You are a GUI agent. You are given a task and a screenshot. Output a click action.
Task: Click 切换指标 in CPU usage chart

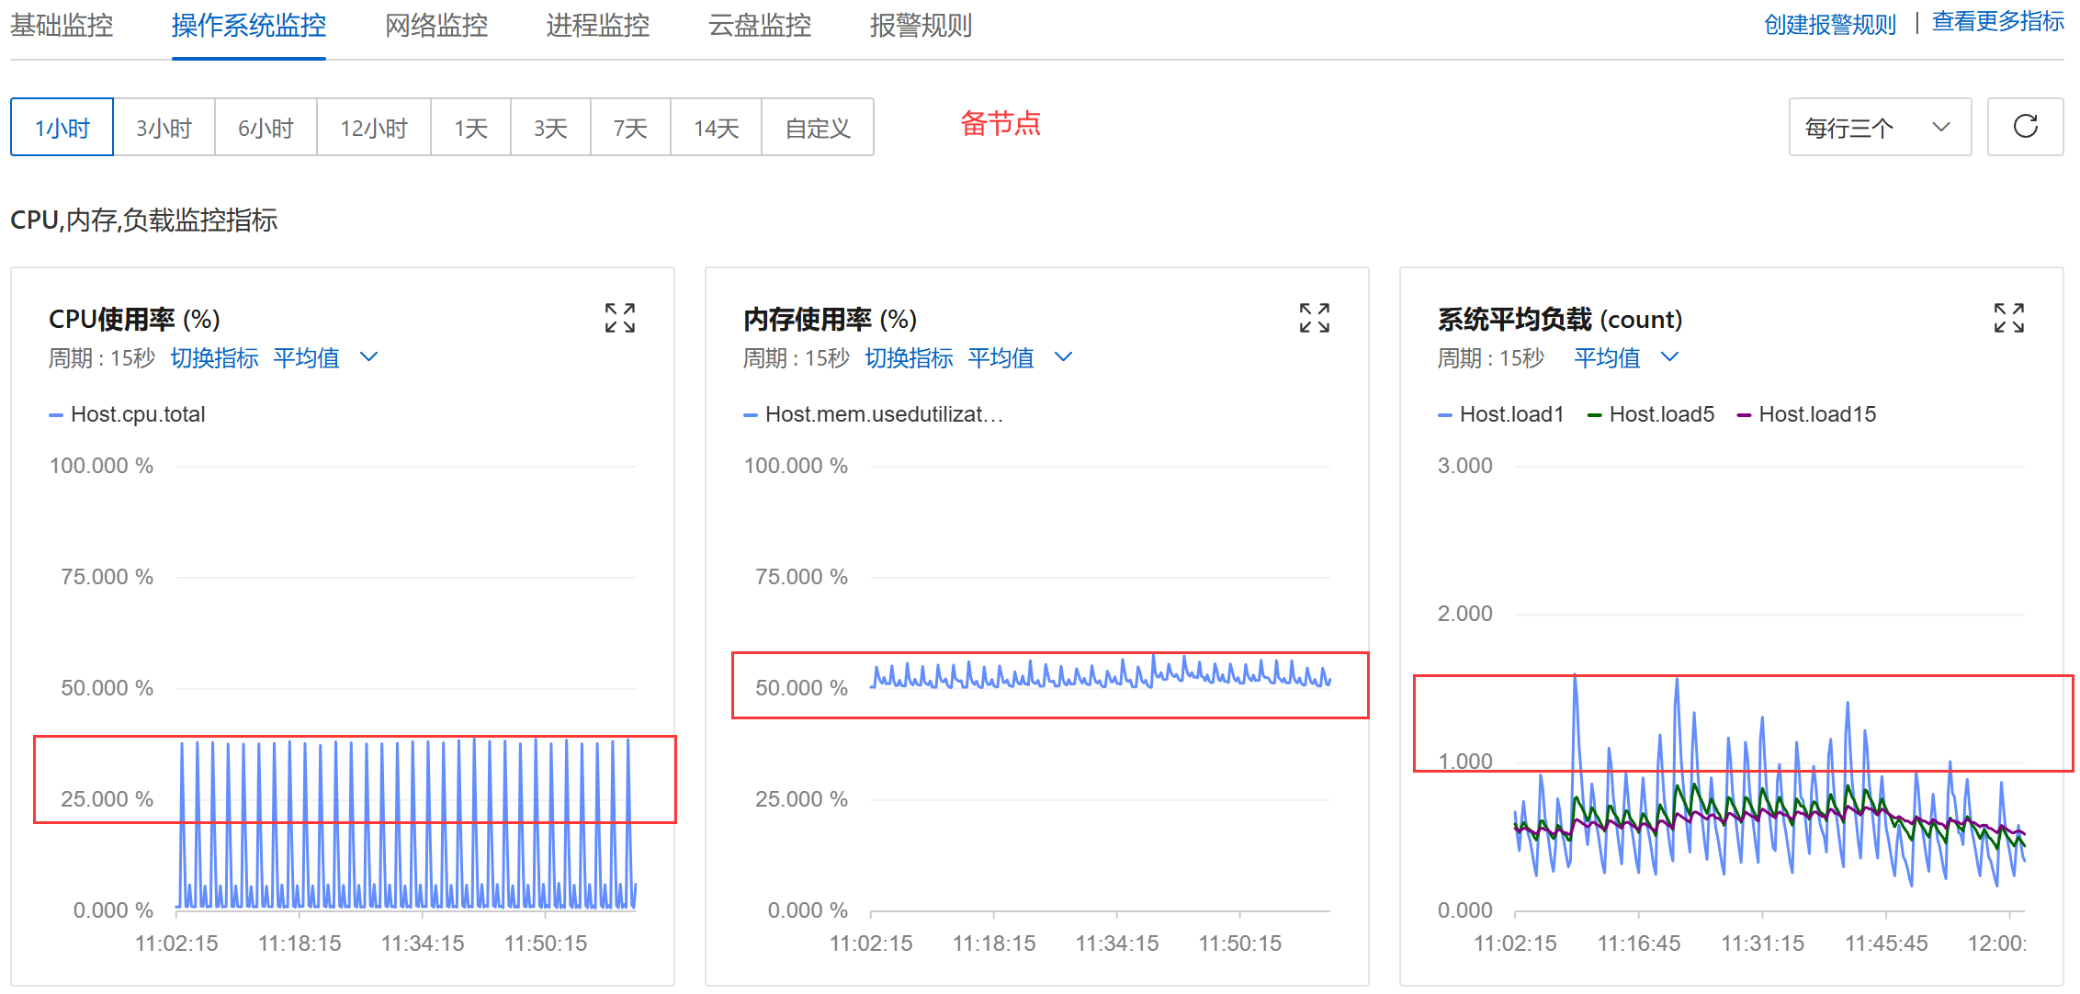click(214, 357)
